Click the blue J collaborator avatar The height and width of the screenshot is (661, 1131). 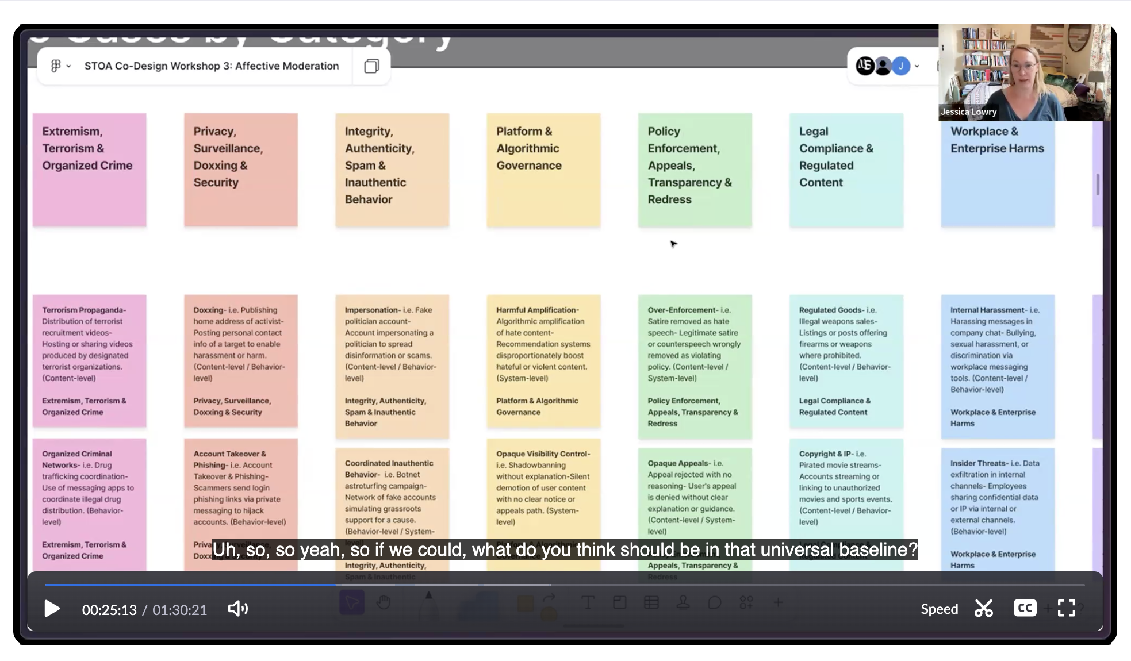point(901,66)
